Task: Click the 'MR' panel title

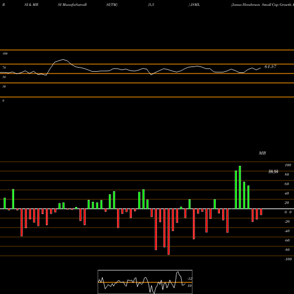Action: pyautogui.click(x=262, y=153)
